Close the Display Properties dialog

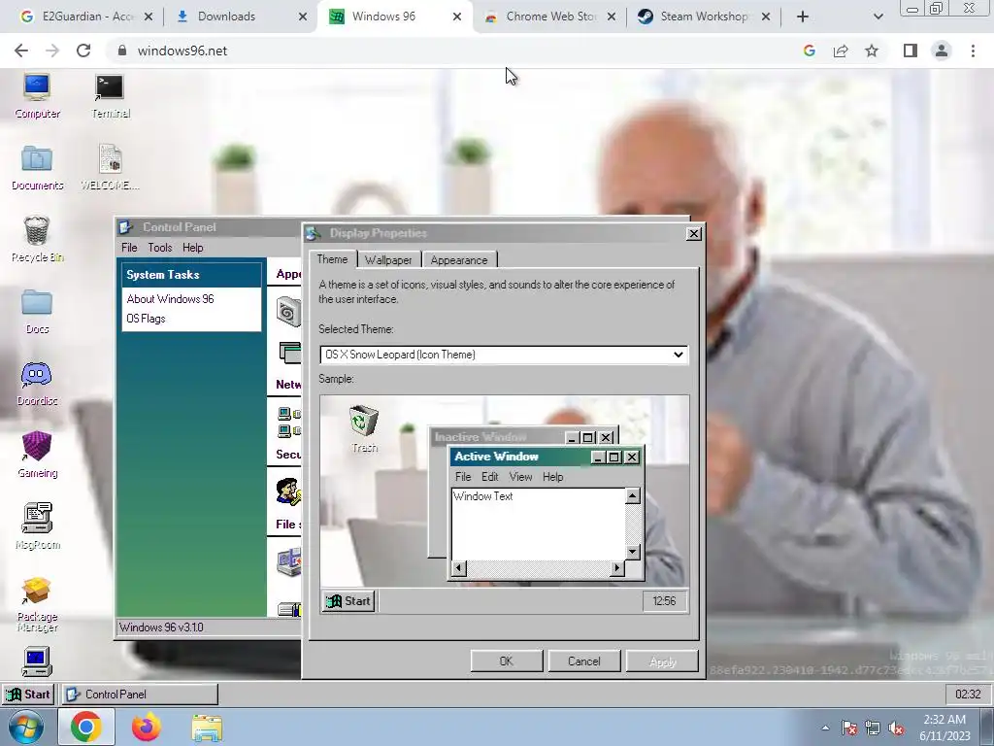(694, 233)
